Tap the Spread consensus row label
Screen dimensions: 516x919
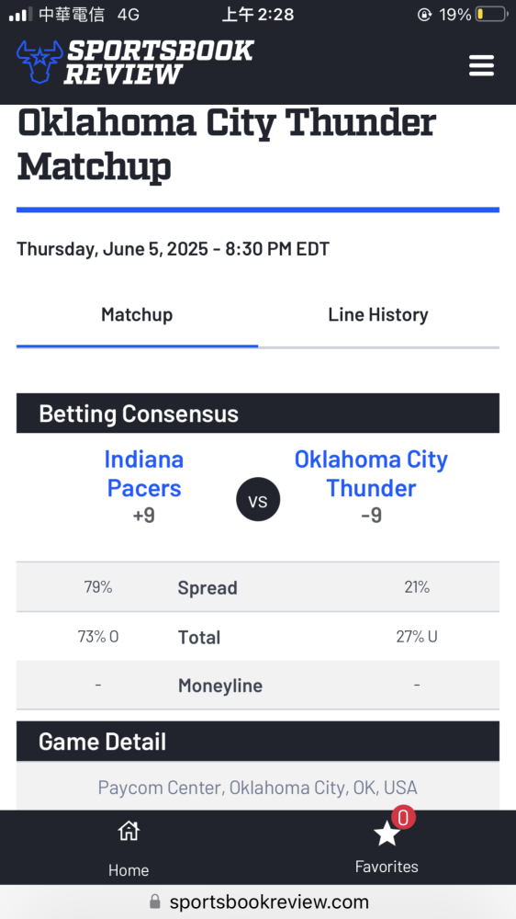208,588
